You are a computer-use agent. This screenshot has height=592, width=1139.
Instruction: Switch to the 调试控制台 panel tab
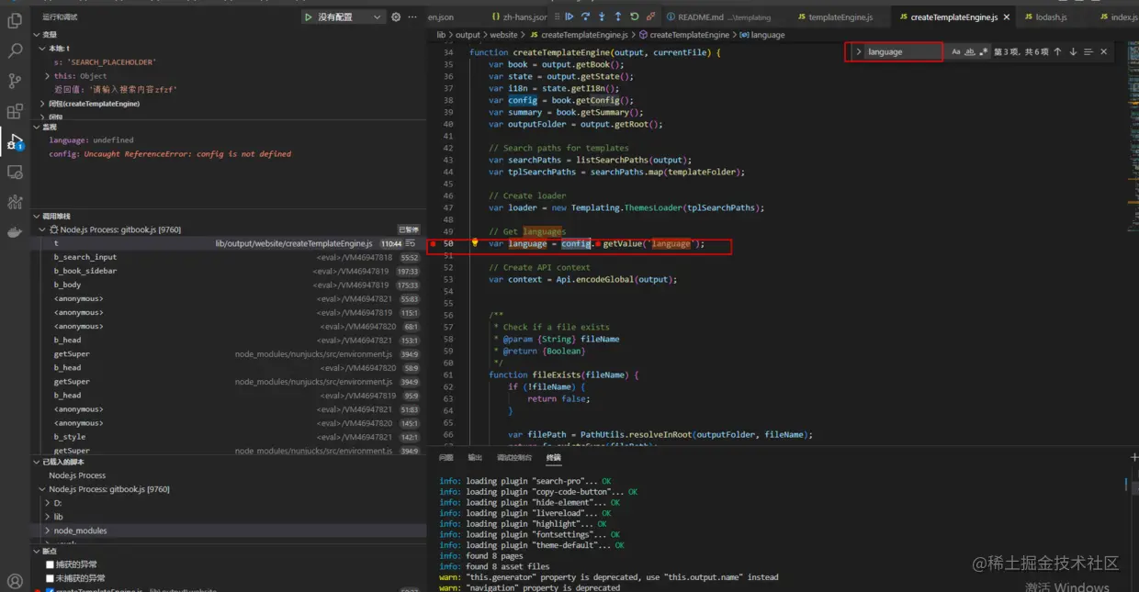point(513,457)
